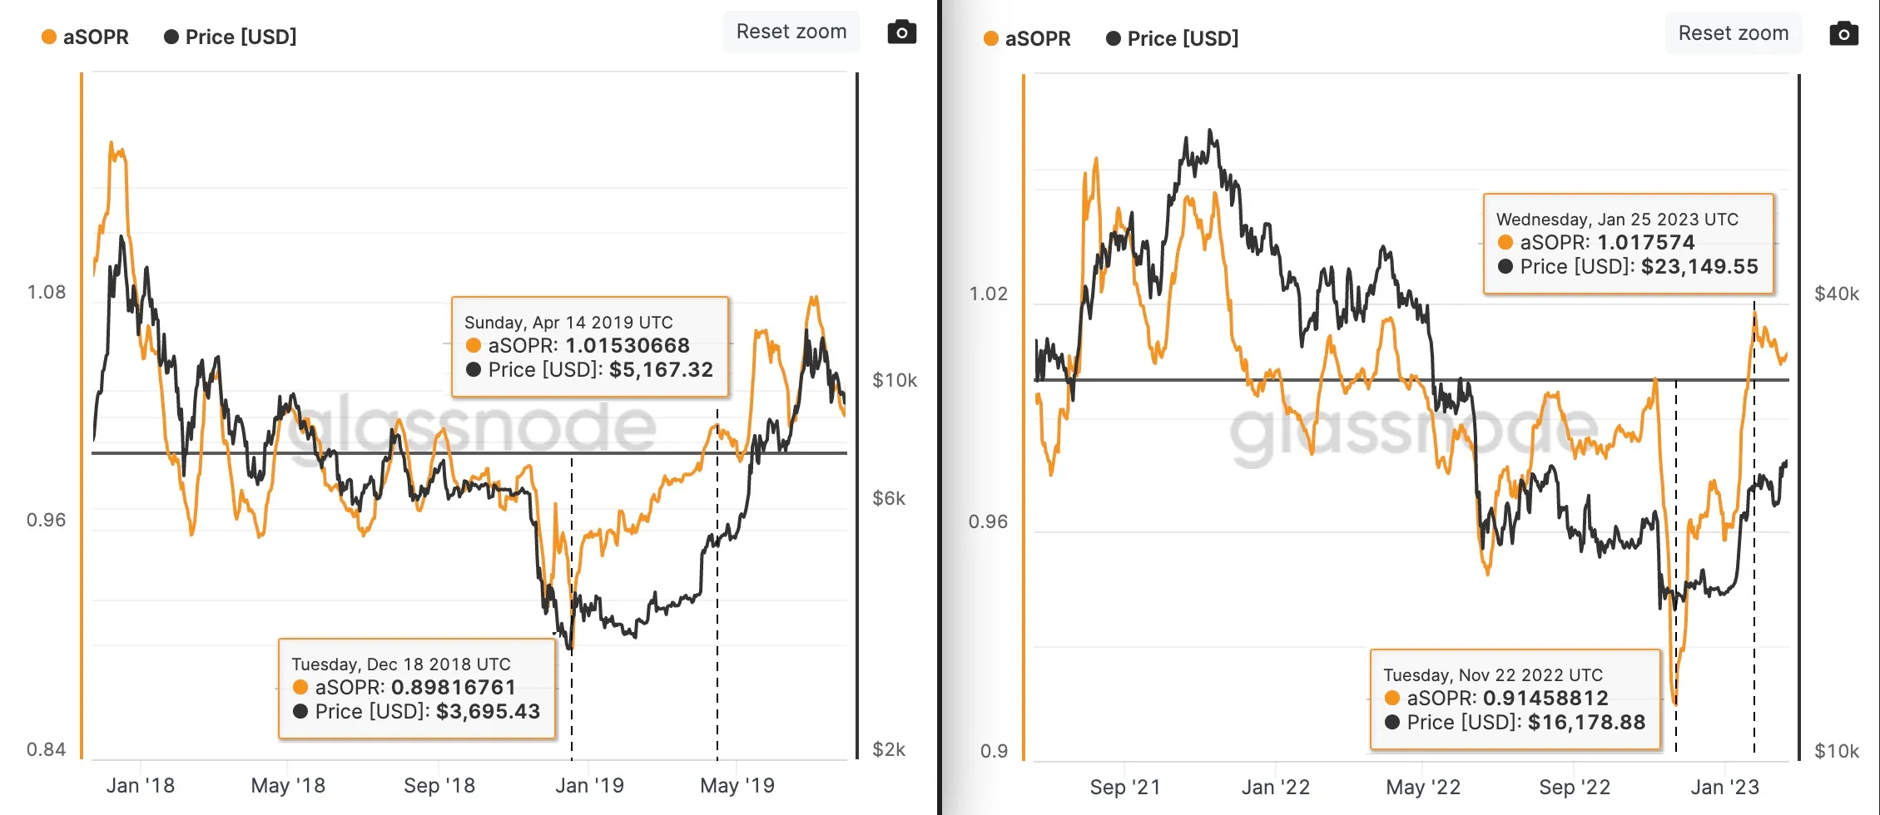Image resolution: width=1880 pixels, height=815 pixels.
Task: Open the Dec 18 2018 data tooltip
Action: tap(415, 687)
